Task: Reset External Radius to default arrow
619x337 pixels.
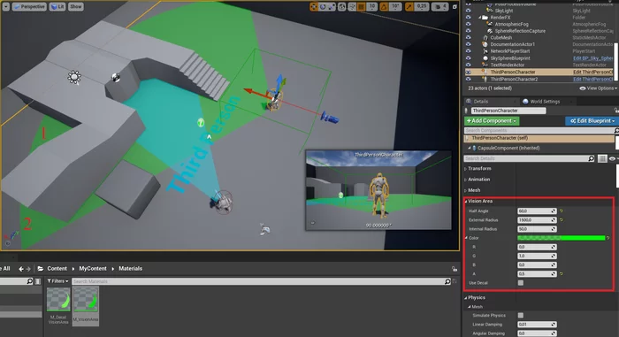Action: click(561, 220)
